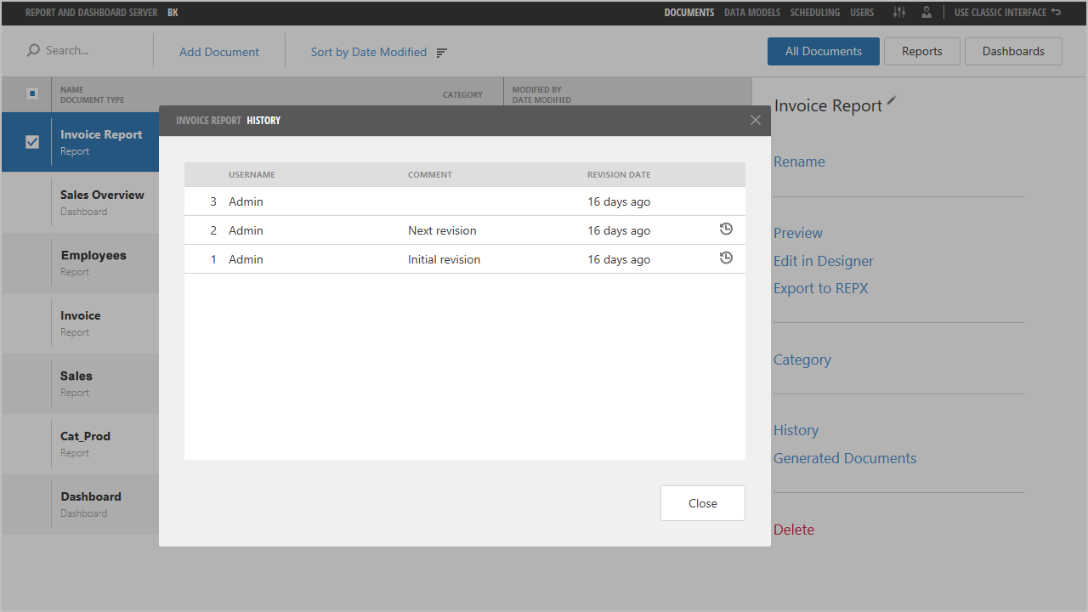Click the Export to REPX link
Viewport: 1088px width, 612px height.
click(x=820, y=288)
